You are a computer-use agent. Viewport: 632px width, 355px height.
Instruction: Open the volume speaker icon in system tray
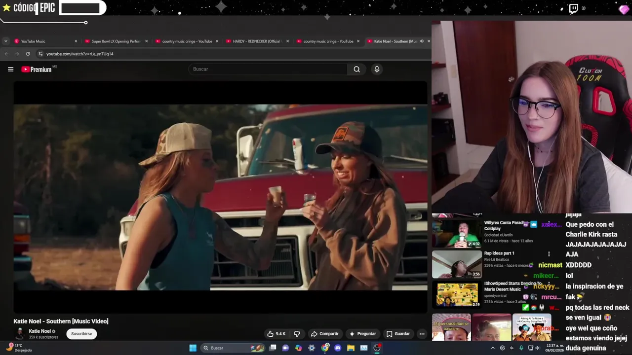(538, 348)
